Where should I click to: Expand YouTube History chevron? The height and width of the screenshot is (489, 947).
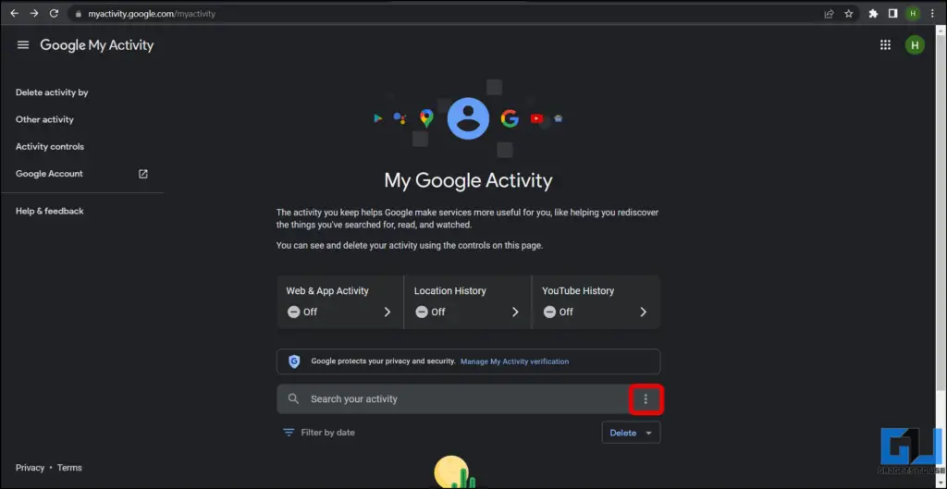644,312
